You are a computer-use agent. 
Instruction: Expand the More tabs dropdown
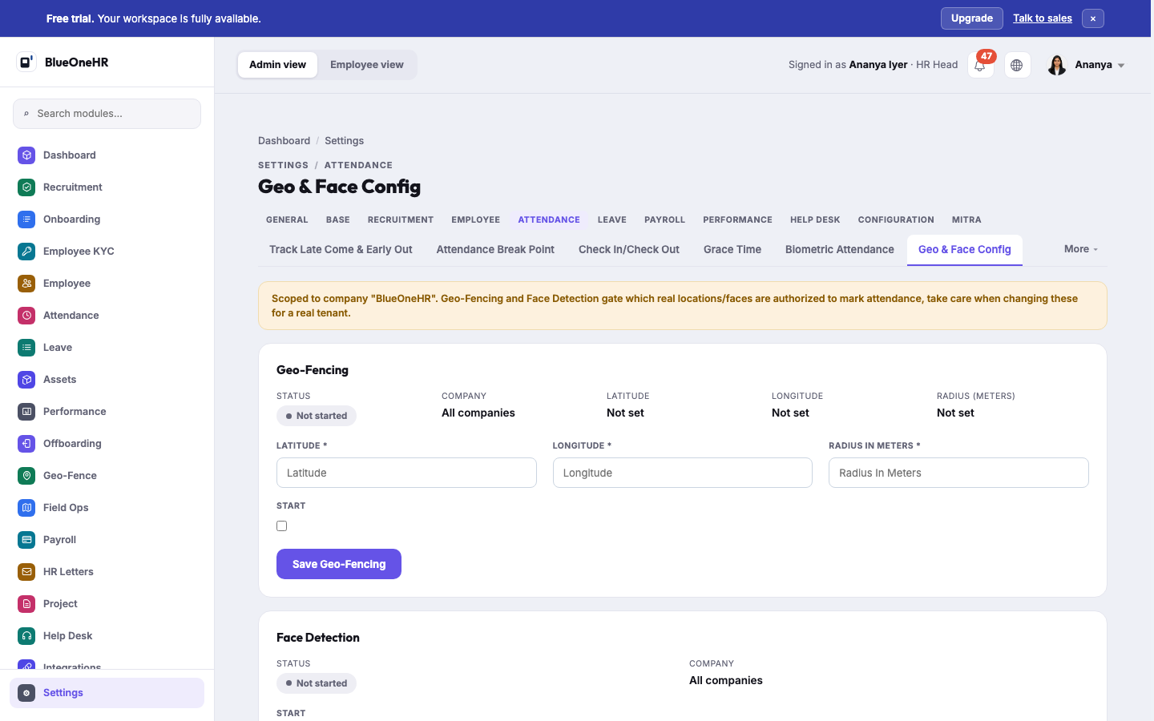pyautogui.click(x=1081, y=249)
